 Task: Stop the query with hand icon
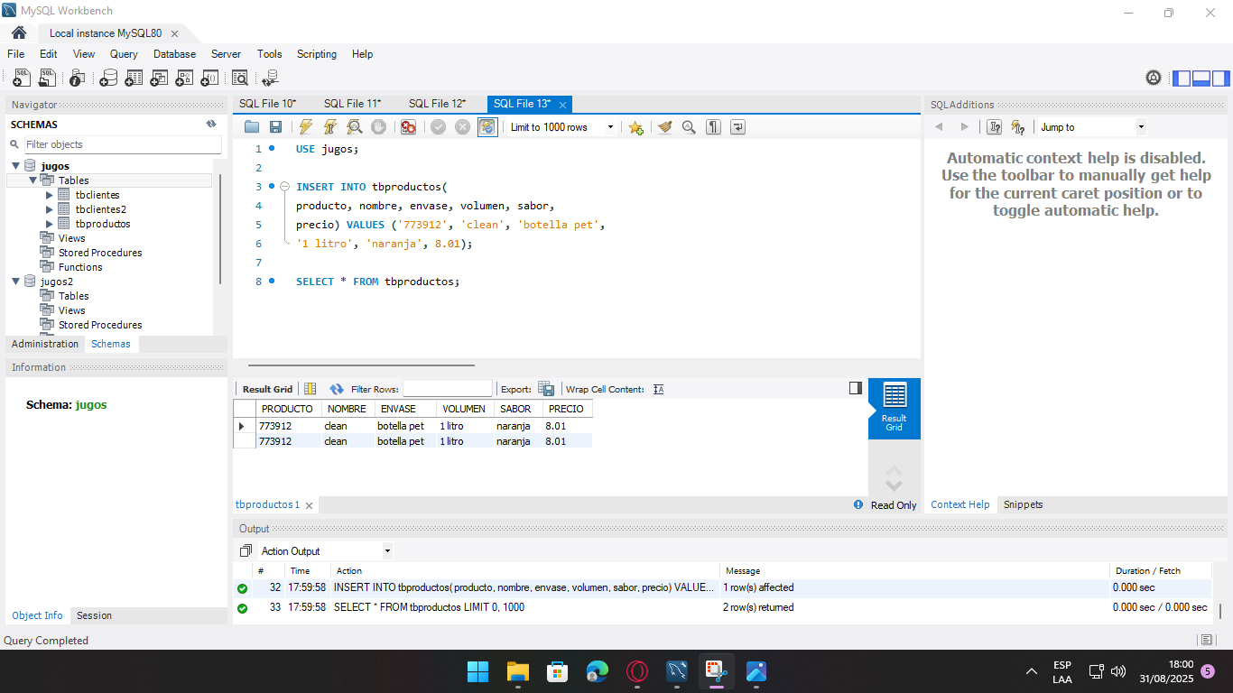tap(379, 127)
